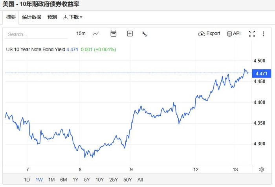
Task: Click the API database button
Action: click(x=234, y=34)
